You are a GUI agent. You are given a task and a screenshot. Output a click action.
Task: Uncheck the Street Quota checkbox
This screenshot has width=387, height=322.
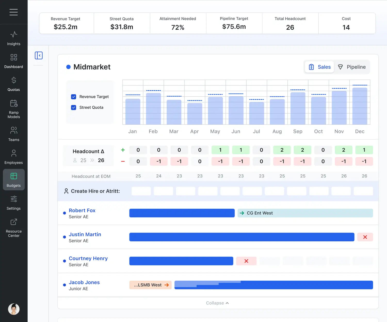click(x=74, y=107)
